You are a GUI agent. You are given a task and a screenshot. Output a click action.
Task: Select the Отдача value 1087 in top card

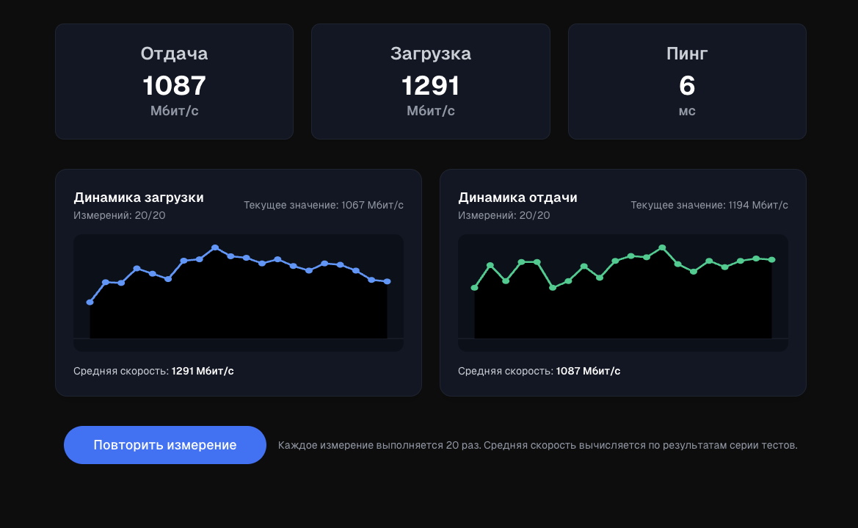coord(174,86)
